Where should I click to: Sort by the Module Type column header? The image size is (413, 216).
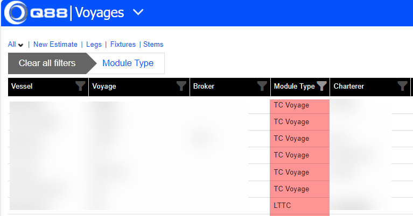tap(294, 86)
